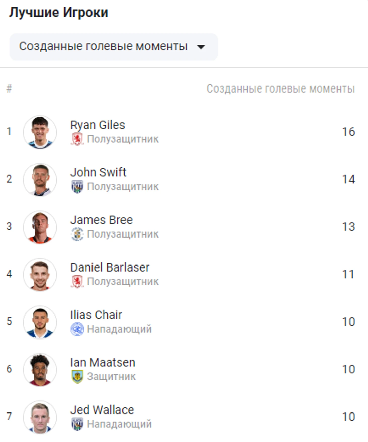Open Ilias Chair player name link

pos(96,315)
